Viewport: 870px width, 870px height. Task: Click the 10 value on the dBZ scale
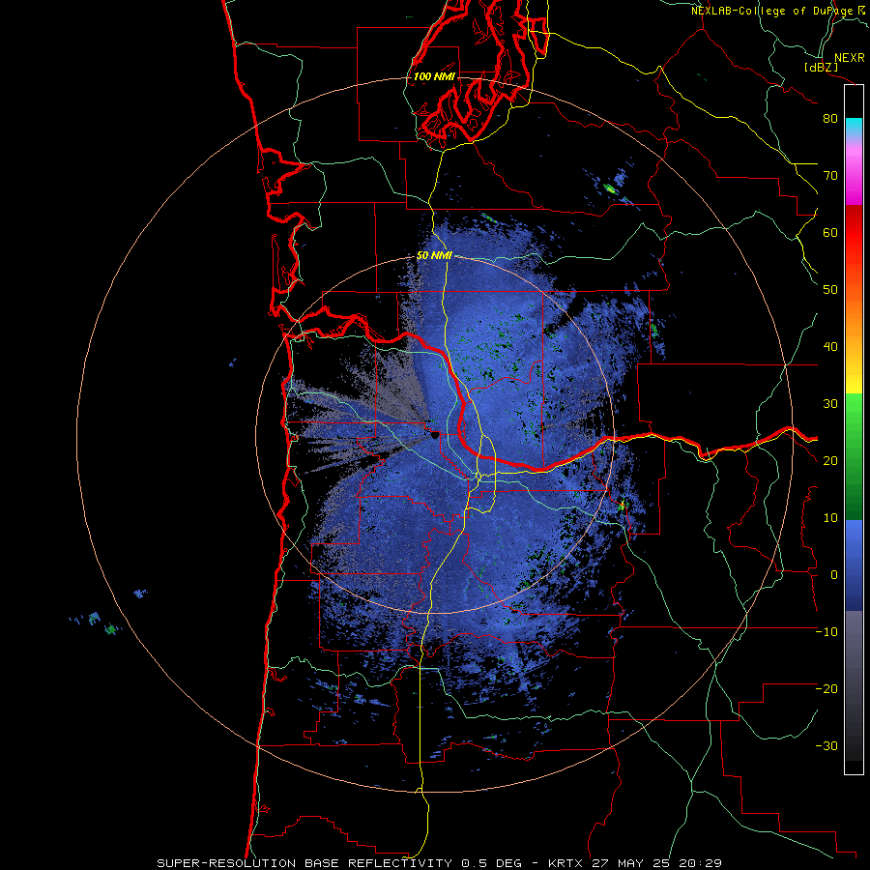tap(830, 518)
